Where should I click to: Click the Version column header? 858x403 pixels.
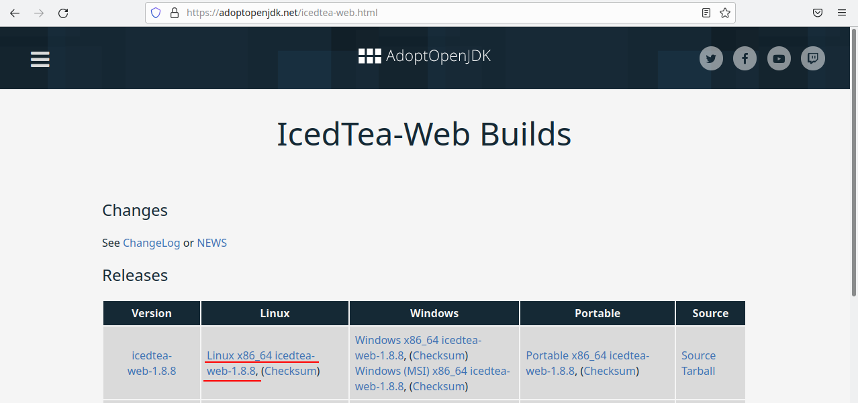[152, 313]
